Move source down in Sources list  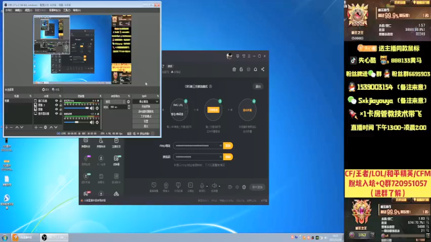[x=56, y=127]
